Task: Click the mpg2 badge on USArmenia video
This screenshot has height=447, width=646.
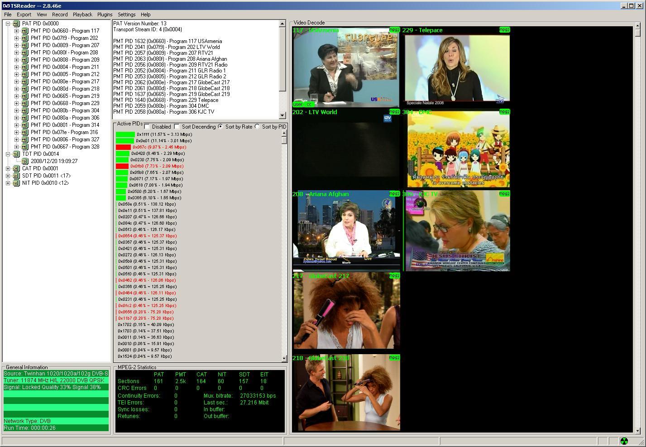Action: pos(394,30)
